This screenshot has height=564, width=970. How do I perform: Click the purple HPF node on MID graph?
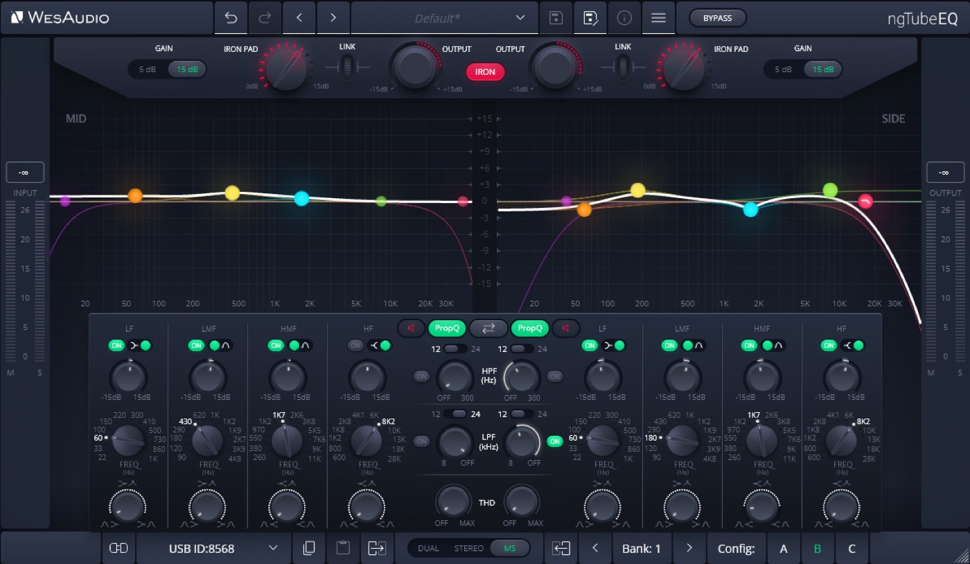pos(65,202)
